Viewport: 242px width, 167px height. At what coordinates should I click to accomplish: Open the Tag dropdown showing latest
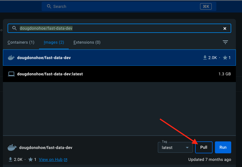pyautogui.click(x=175, y=148)
